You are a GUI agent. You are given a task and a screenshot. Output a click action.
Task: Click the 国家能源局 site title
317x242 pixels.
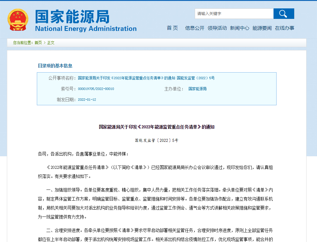pyautogui.click(x=72, y=16)
